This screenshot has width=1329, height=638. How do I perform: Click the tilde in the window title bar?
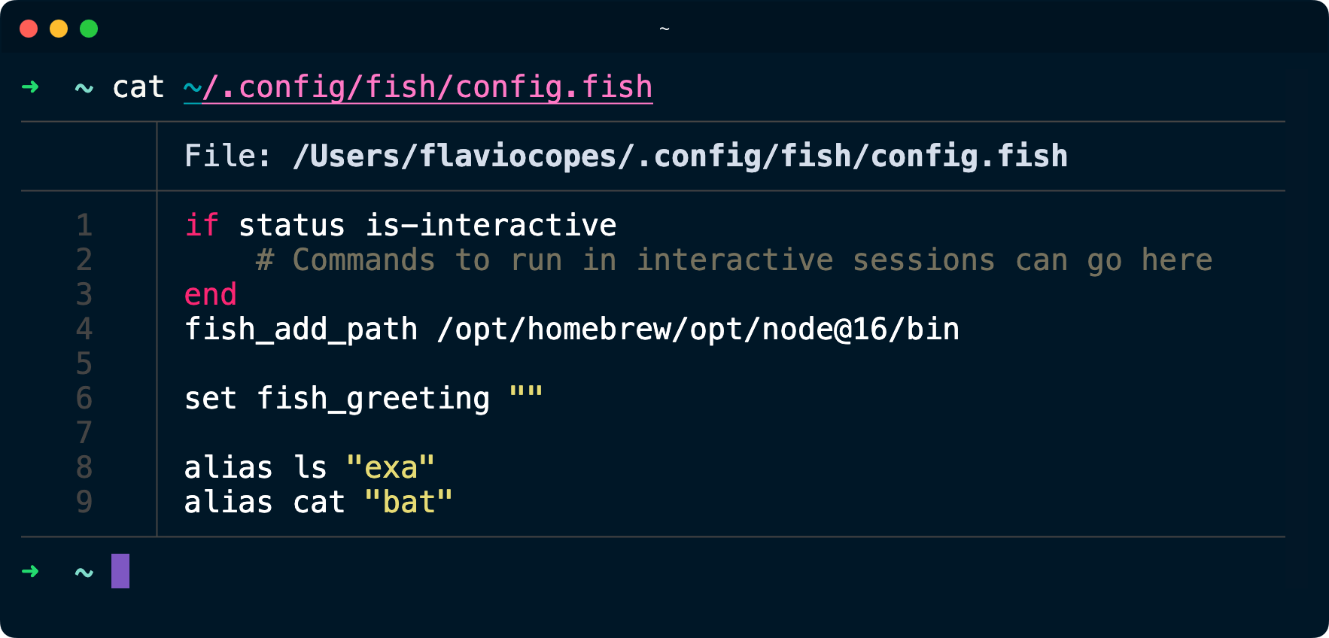pos(665,29)
